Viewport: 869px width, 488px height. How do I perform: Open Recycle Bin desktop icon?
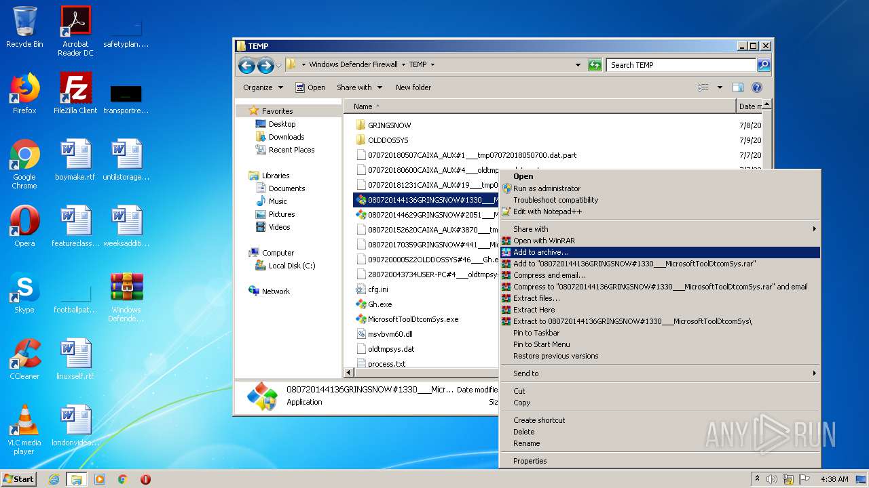pos(24,27)
